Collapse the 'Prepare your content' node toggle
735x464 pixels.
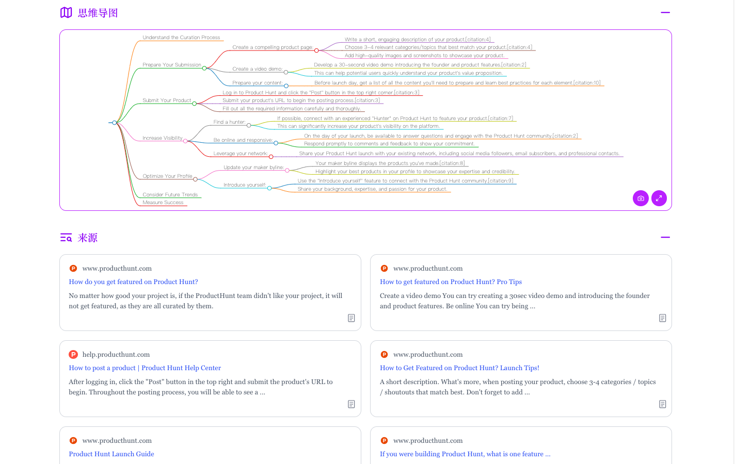point(286,86)
